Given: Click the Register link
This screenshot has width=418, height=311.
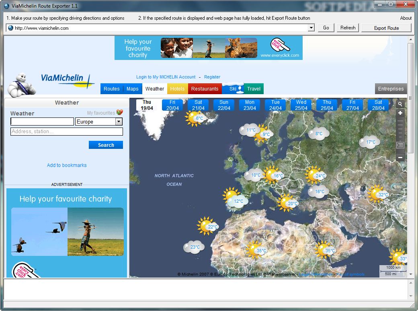Looking at the screenshot, I should (x=212, y=77).
